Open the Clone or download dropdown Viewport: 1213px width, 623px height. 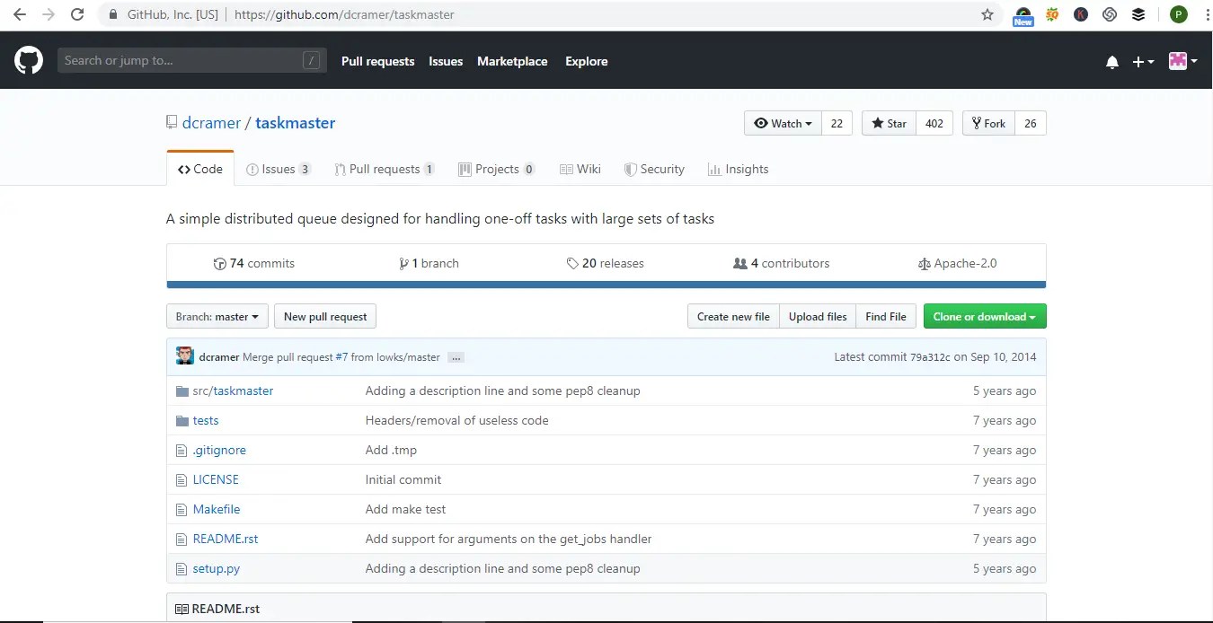point(984,316)
